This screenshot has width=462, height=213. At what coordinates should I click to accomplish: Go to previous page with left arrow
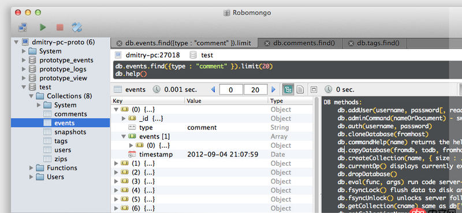coord(213,89)
